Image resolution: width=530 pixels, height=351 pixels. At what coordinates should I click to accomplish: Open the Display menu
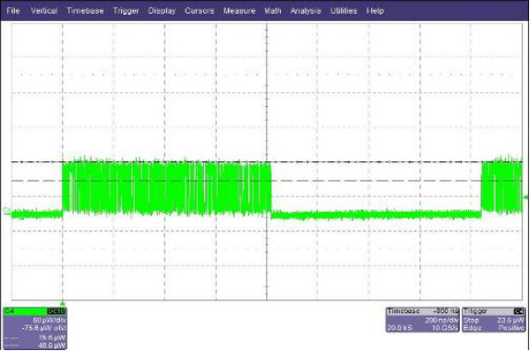(162, 11)
